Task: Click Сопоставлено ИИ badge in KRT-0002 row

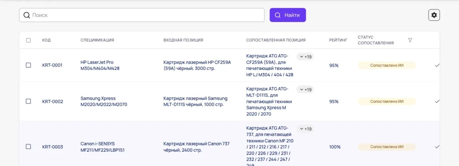Action: (x=387, y=101)
